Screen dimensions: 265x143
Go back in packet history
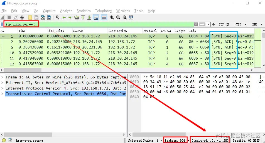pyautogui.click(x=64, y=17)
